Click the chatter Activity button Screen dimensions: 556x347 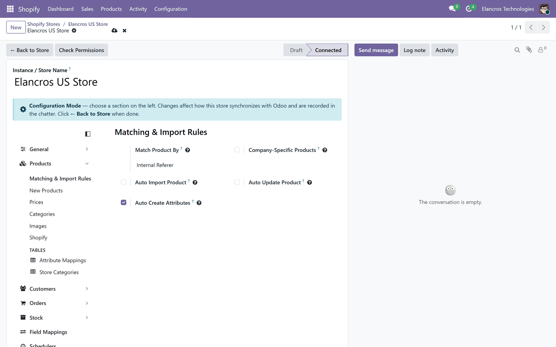click(444, 50)
